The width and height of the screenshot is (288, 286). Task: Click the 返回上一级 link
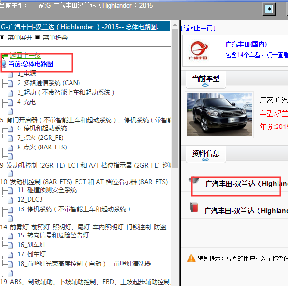click(x=25, y=56)
